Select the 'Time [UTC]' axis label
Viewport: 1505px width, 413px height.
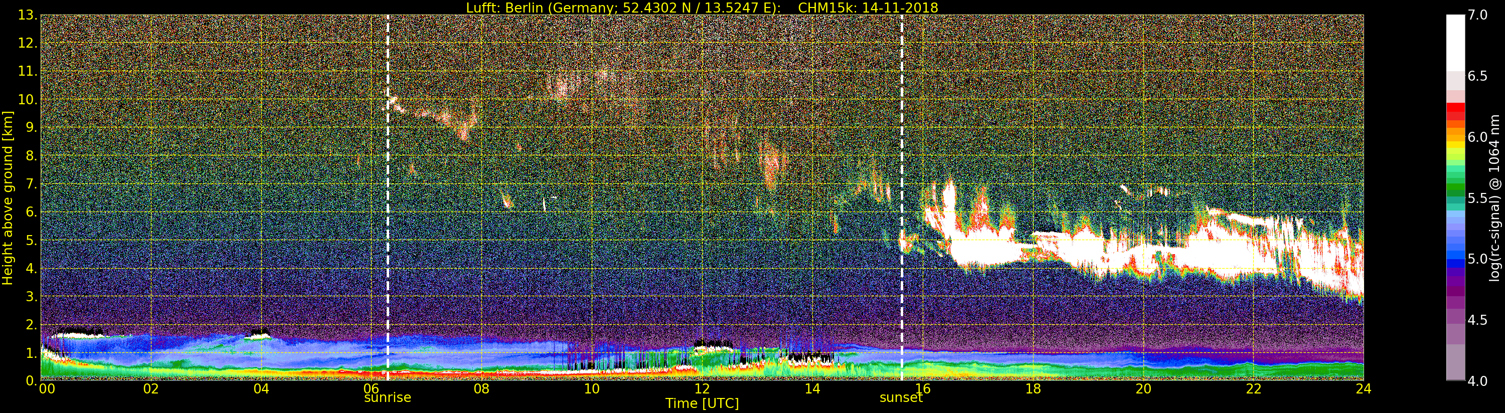(x=702, y=403)
